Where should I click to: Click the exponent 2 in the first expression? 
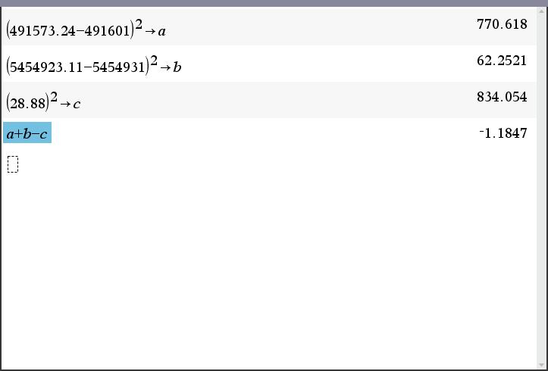[x=139, y=24]
